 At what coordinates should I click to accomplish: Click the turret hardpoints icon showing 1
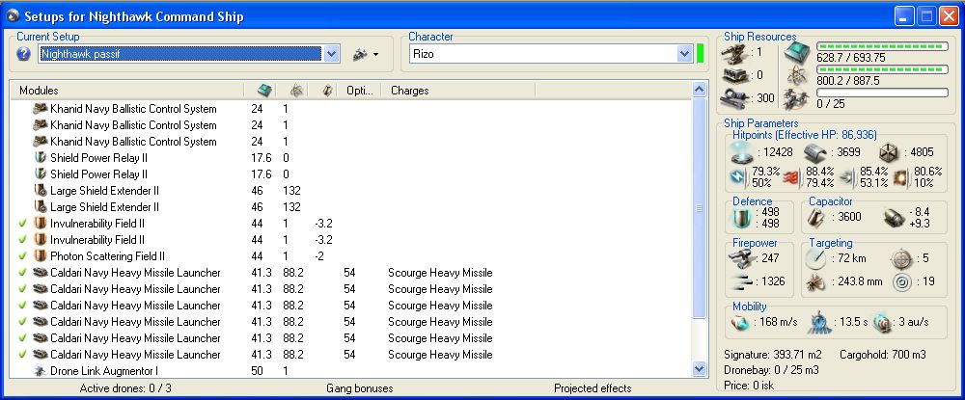click(735, 52)
